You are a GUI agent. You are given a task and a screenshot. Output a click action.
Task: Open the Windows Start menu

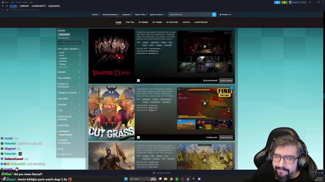[126, 179]
